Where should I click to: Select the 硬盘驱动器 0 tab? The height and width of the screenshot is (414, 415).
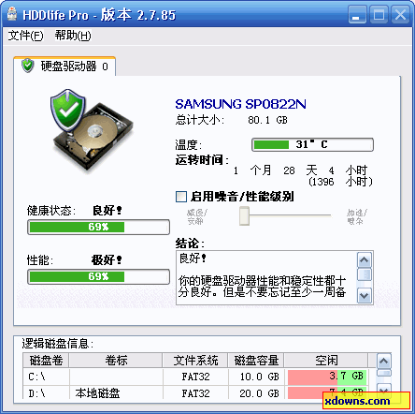[64, 67]
